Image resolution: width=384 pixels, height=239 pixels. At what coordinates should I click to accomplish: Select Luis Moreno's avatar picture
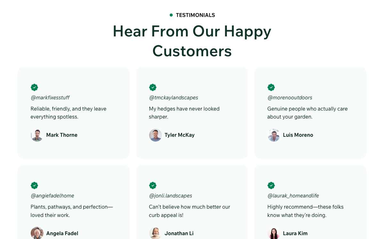tap(274, 135)
